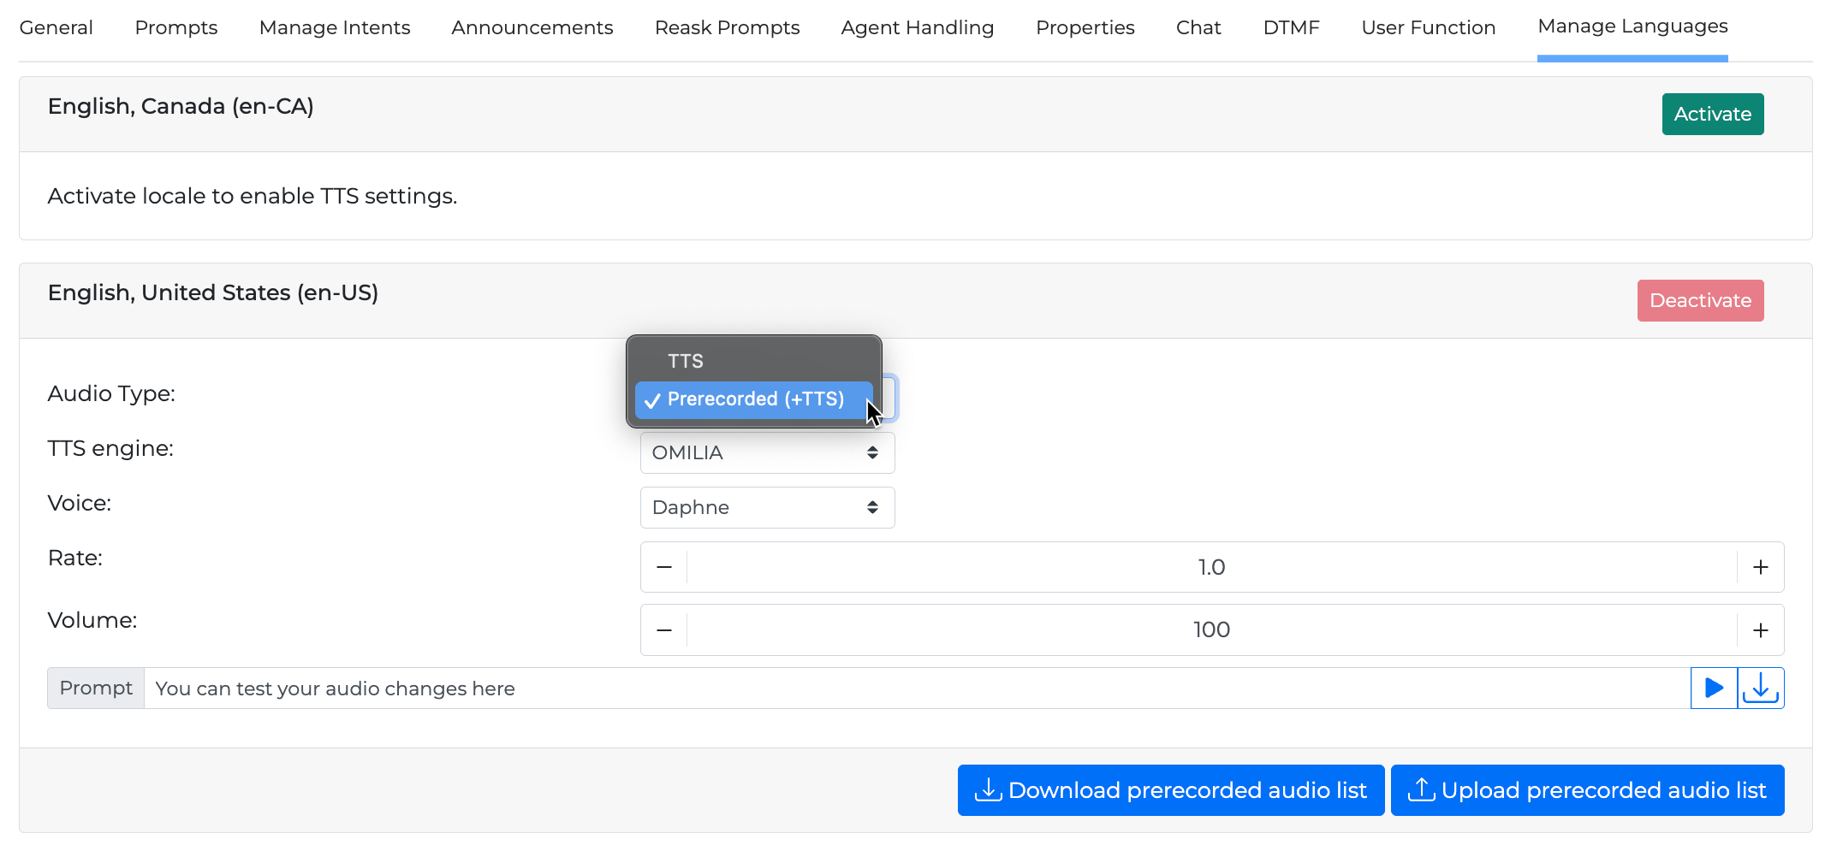Increase the Volume with plus button
Screen dimensions: 1825x845
point(1760,630)
